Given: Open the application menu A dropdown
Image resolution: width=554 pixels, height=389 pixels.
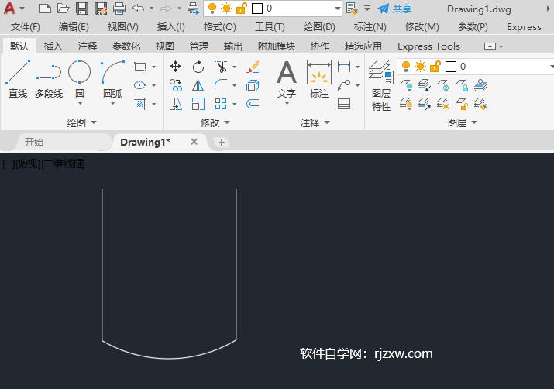Looking at the screenshot, I should pos(22,9).
